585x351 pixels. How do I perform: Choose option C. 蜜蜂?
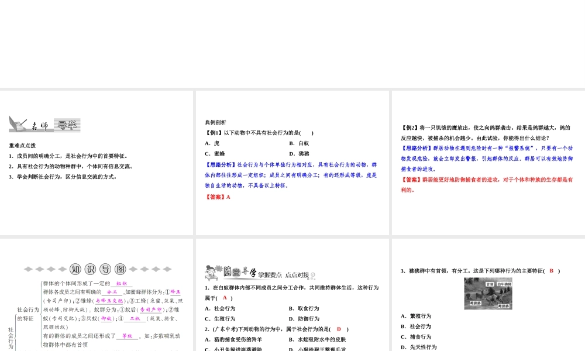(x=215, y=154)
